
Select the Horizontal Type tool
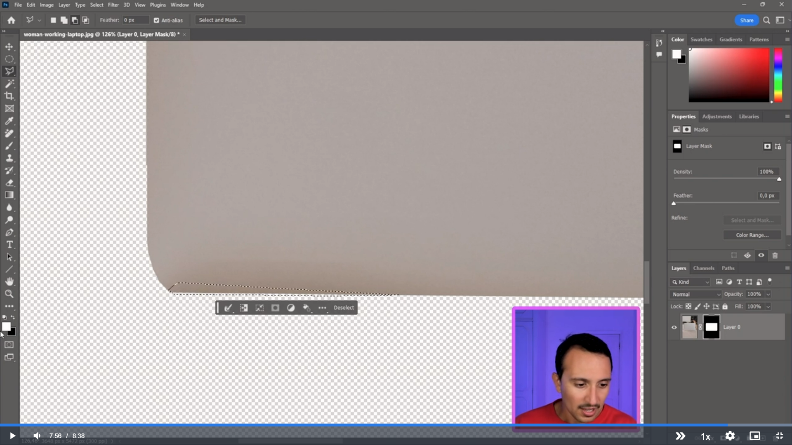pos(9,244)
